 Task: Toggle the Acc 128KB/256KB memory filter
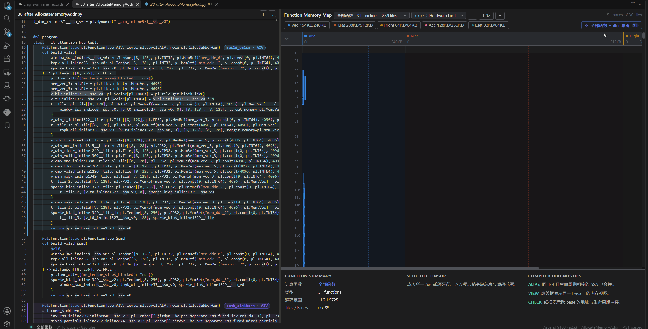point(444,25)
